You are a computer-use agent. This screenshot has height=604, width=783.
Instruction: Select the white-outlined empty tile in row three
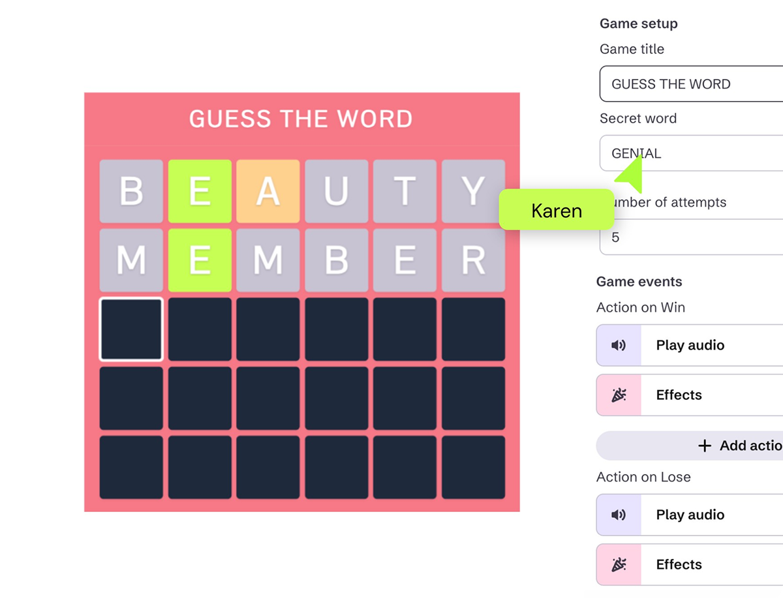pos(131,329)
